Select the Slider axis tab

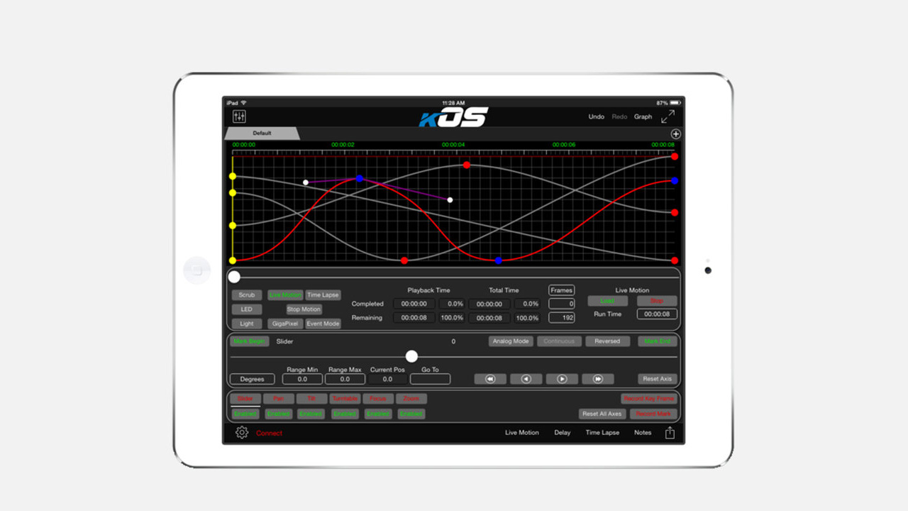tap(245, 399)
